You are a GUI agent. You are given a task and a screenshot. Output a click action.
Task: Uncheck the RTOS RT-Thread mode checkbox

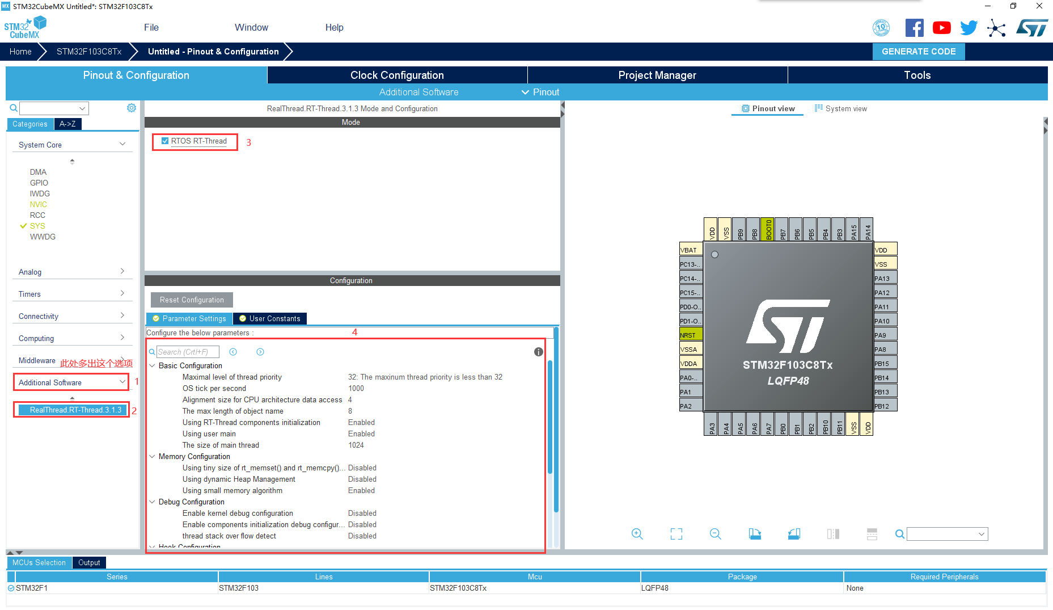(x=165, y=141)
